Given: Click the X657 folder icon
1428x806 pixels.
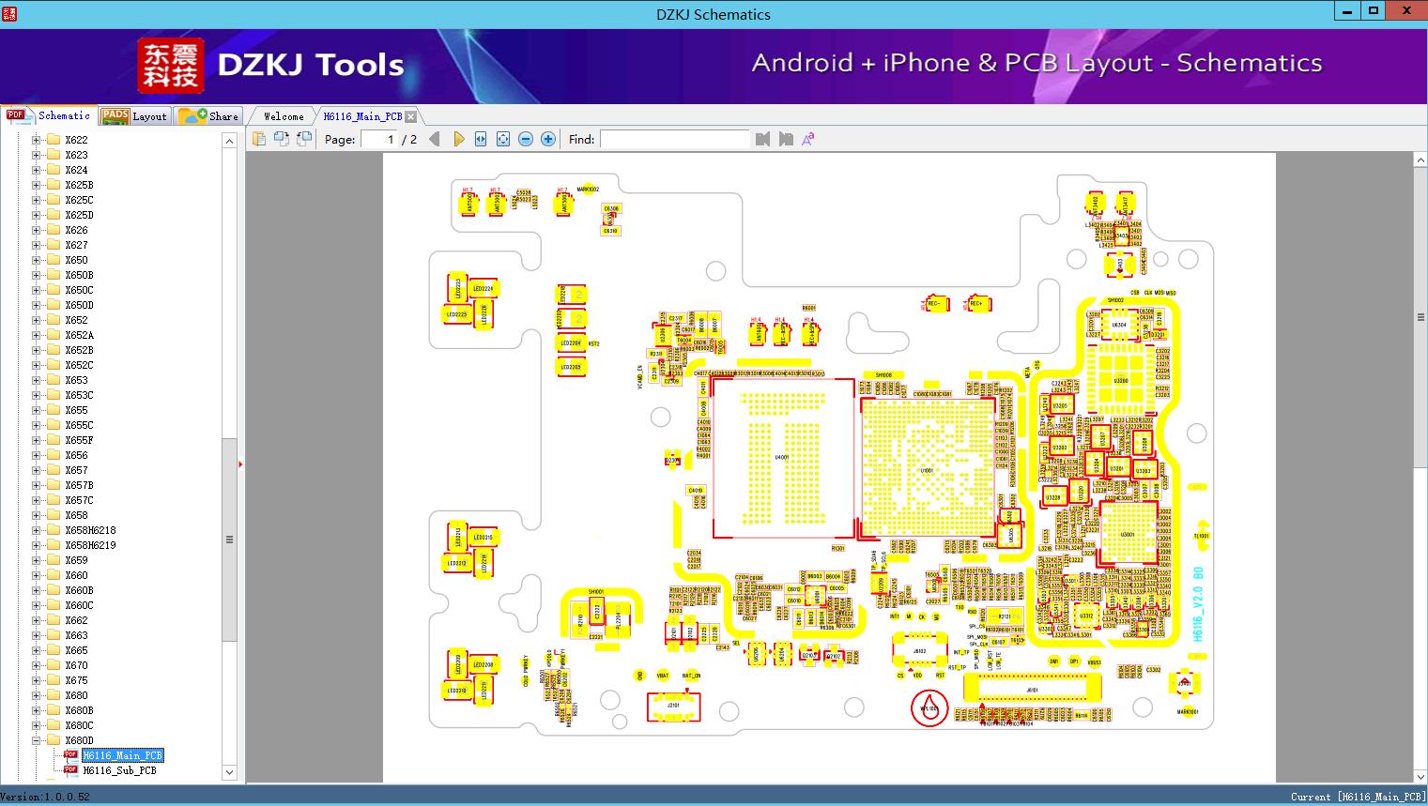Looking at the screenshot, I should [54, 470].
